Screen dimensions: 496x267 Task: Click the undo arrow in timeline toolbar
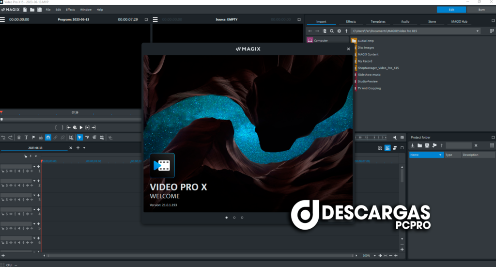pos(3,137)
